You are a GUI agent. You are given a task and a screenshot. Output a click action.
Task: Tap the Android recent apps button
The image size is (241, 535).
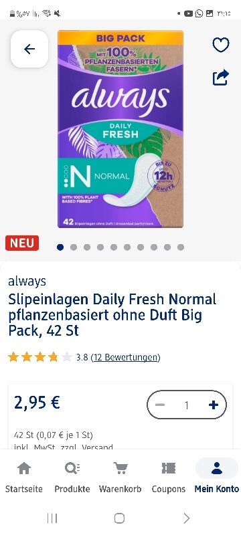(x=52, y=518)
